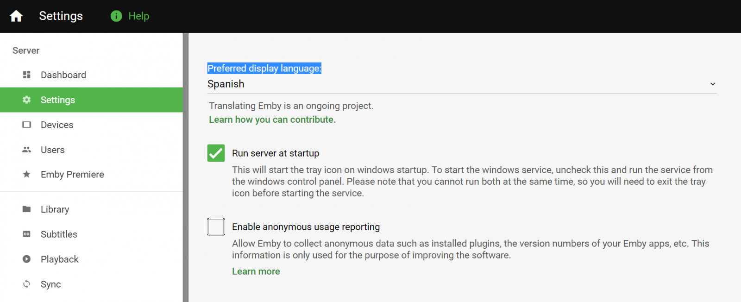Open the Help link in header
Screen dimensions: 741x302
[x=138, y=16]
